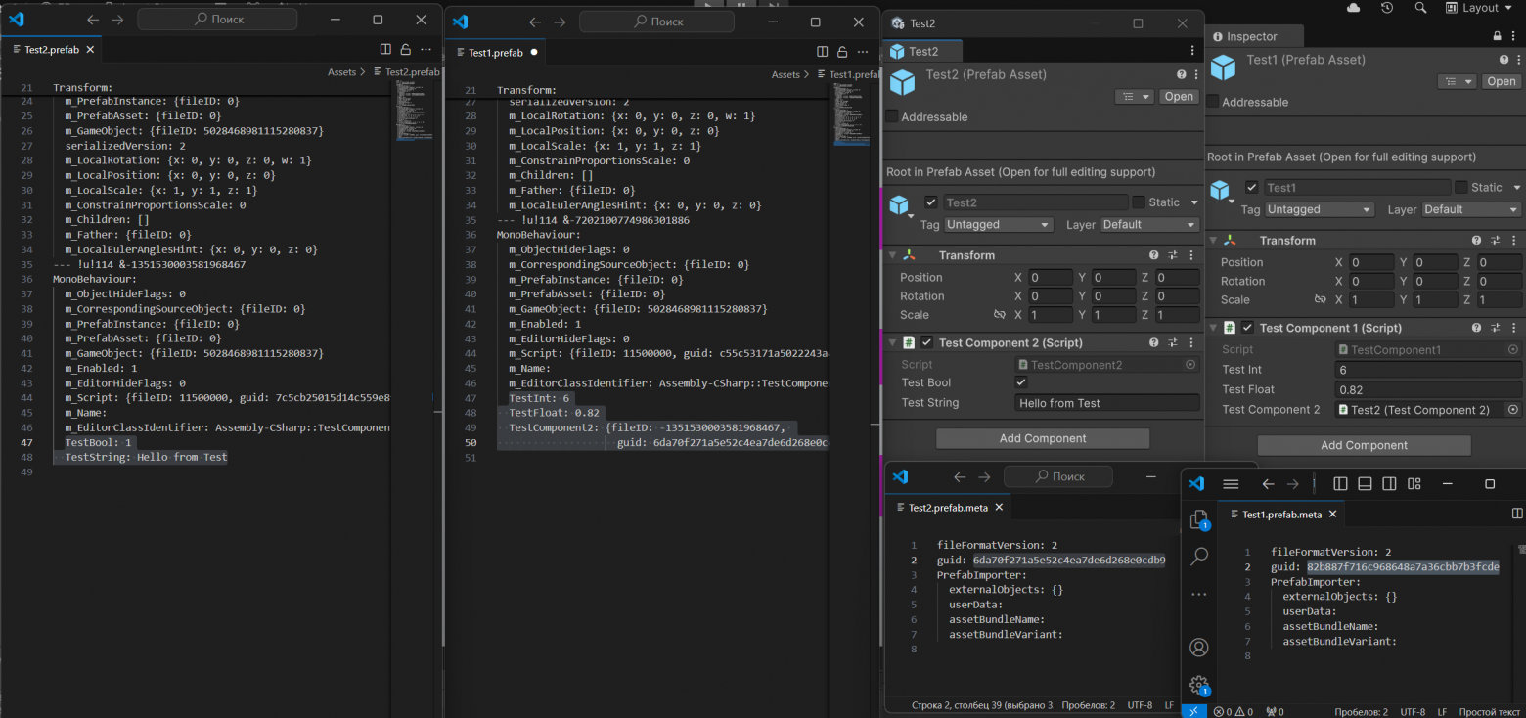Open the Accounts icon in VS Code activity bar
The width and height of the screenshot is (1526, 718).
point(1199,647)
